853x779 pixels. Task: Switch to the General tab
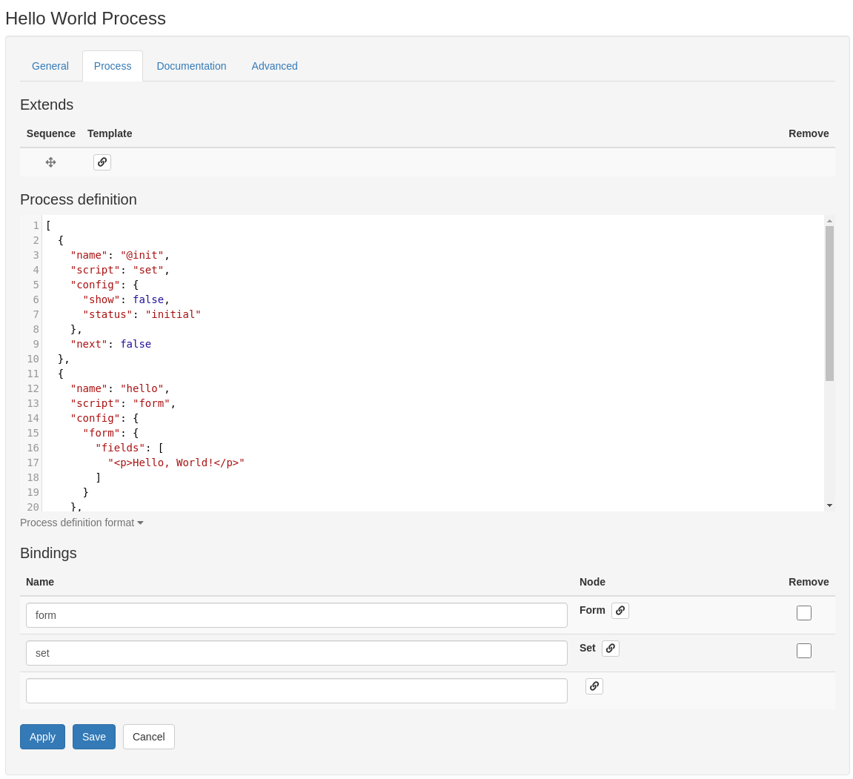50,66
